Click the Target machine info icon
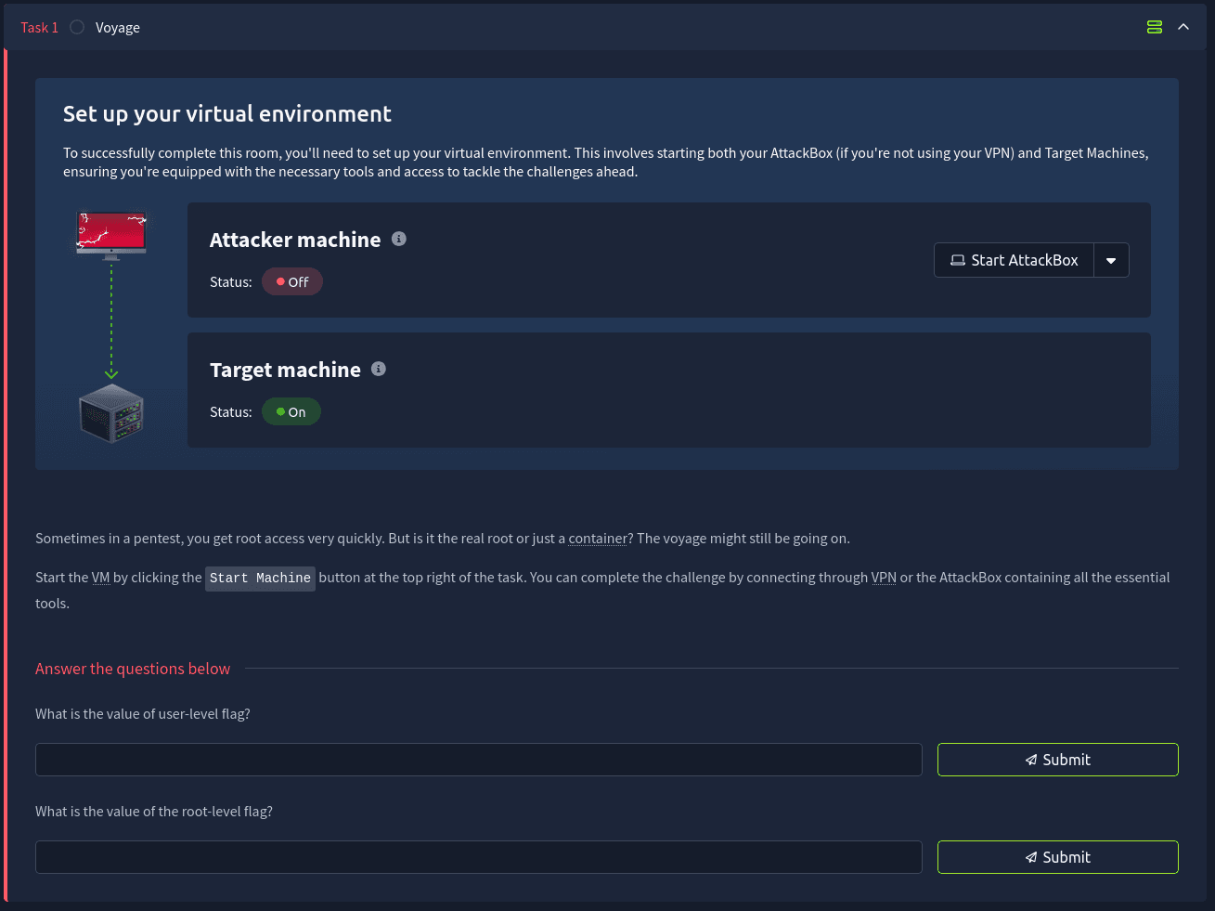 tap(379, 369)
